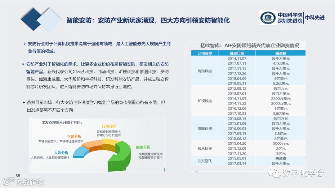
Task: Click the date 2014.11.22
Action: [237, 103]
